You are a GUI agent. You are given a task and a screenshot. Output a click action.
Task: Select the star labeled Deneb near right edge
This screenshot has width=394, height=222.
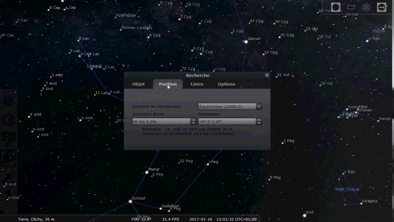(x=378, y=121)
